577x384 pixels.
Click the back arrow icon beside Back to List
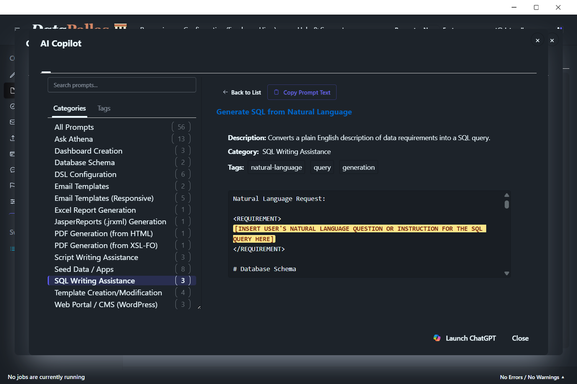tap(225, 92)
